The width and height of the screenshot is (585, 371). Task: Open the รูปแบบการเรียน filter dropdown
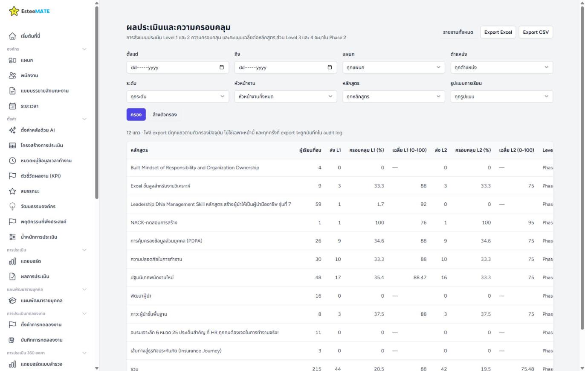click(501, 96)
